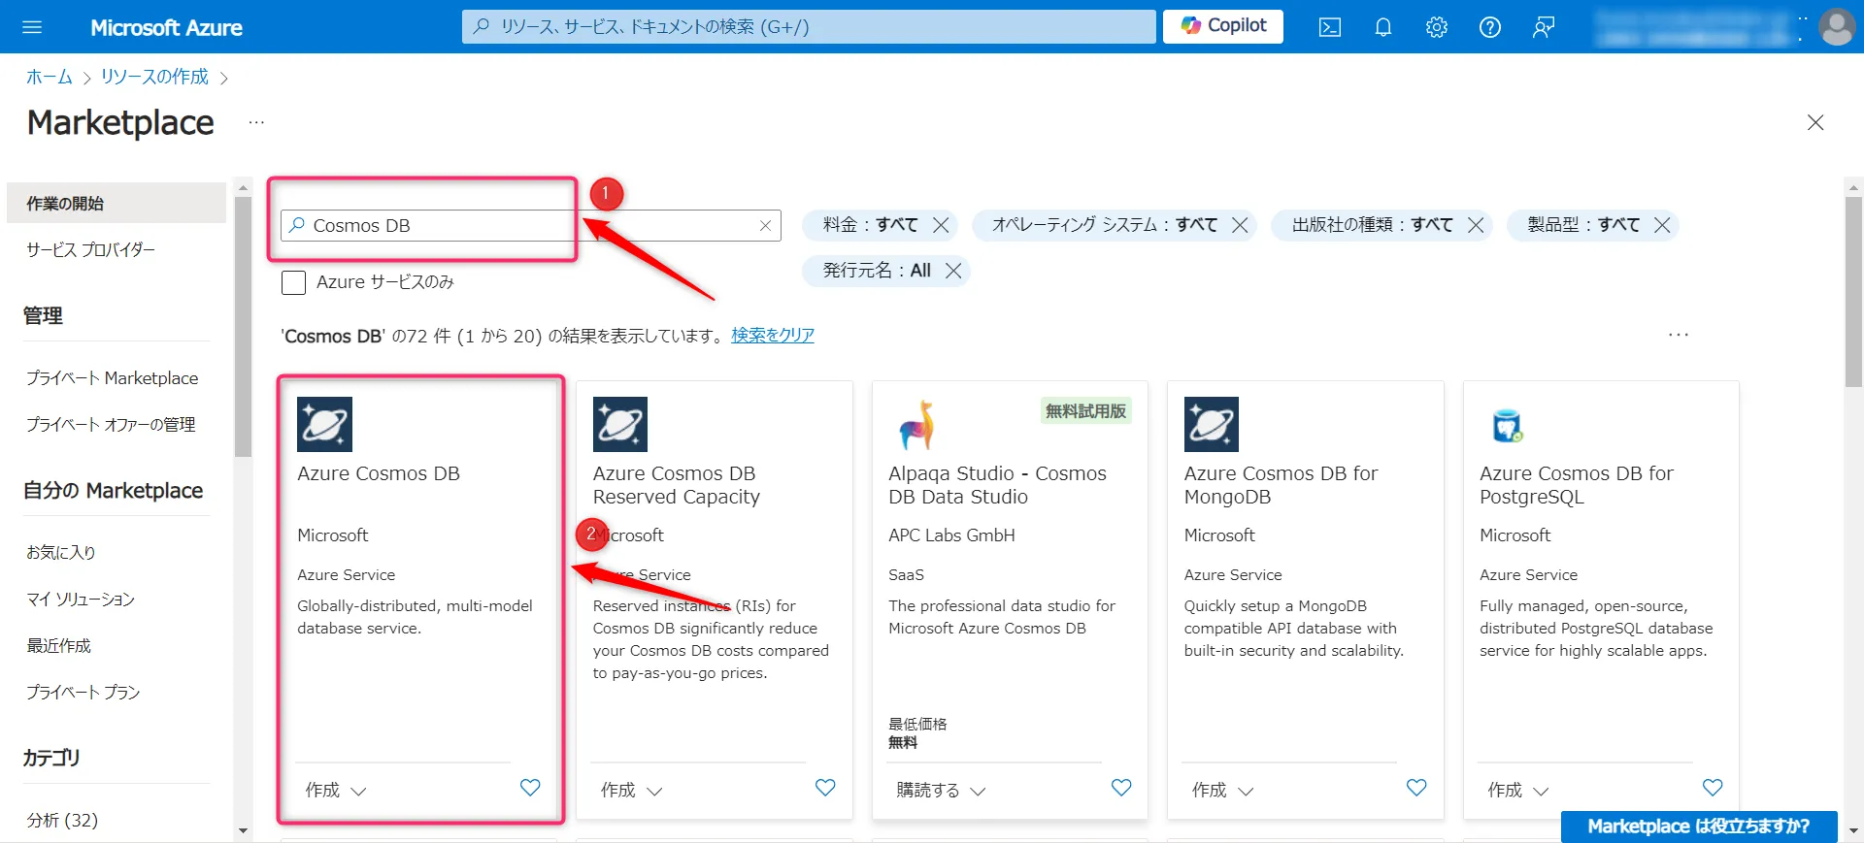Open the results ellipsis options menu
1864x843 pixels.
pyautogui.click(x=1679, y=335)
